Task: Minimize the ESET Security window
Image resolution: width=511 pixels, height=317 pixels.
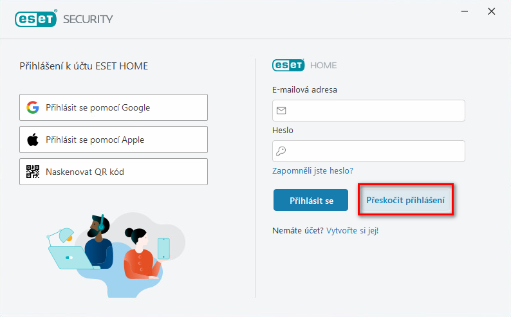Action: 461,11
